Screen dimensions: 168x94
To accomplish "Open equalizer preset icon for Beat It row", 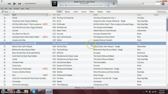I will point(5,46).
